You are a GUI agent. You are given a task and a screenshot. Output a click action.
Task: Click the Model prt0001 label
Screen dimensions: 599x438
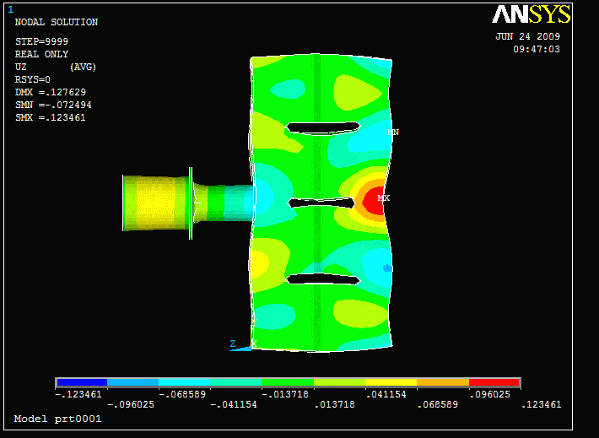[x=57, y=419]
